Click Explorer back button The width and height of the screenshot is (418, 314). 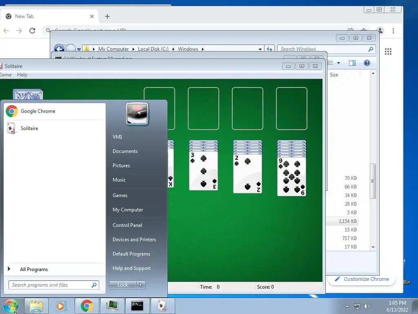(59, 49)
